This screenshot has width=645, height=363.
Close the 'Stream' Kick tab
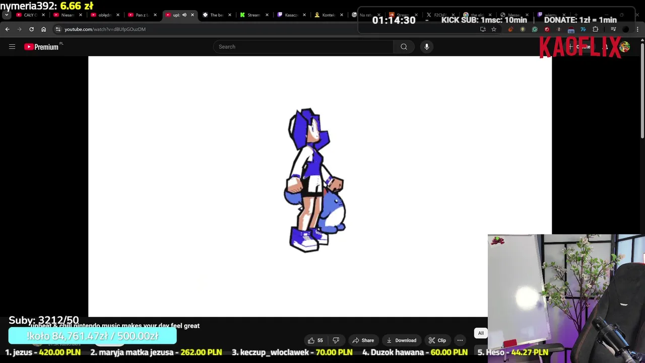point(267,15)
